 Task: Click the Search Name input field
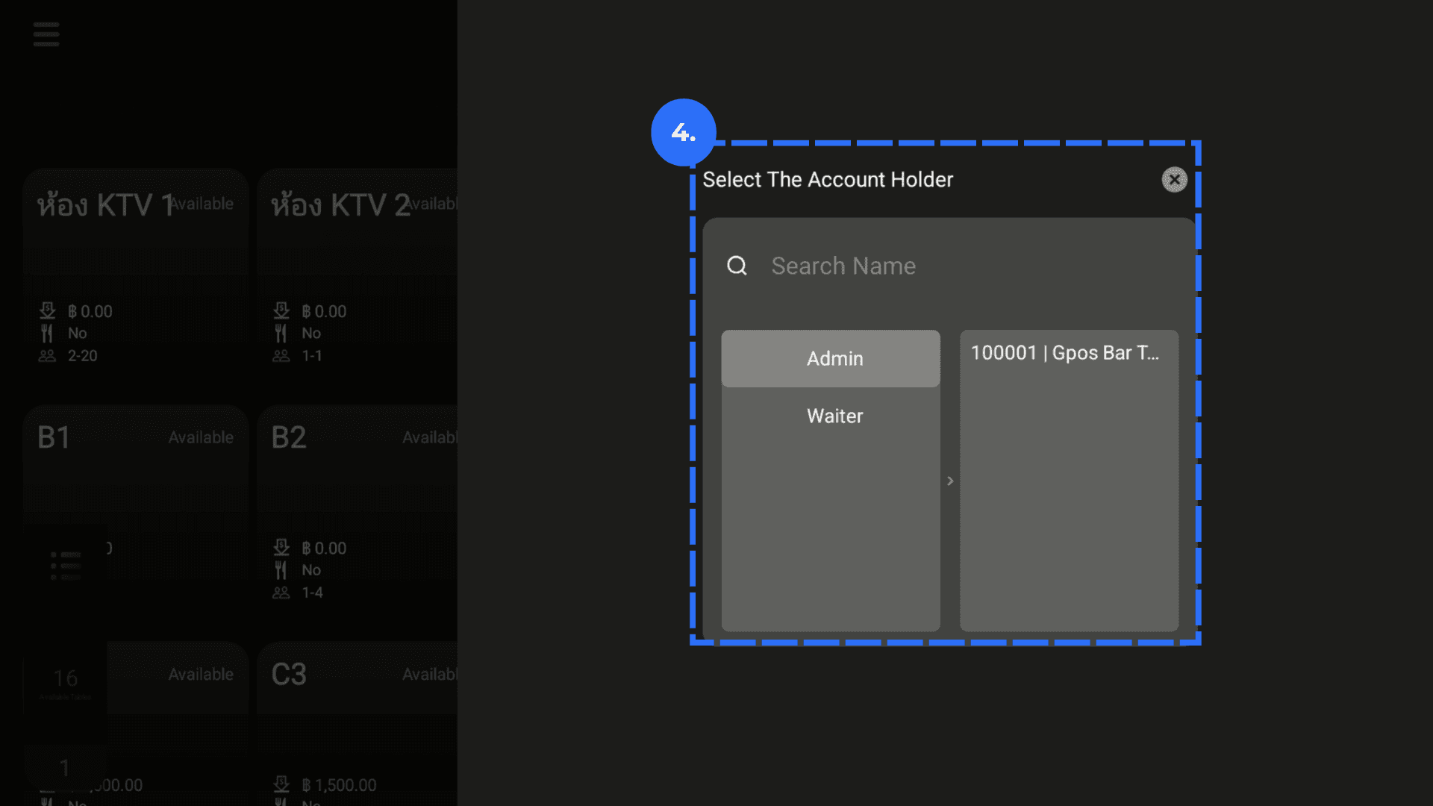pyautogui.click(x=948, y=266)
